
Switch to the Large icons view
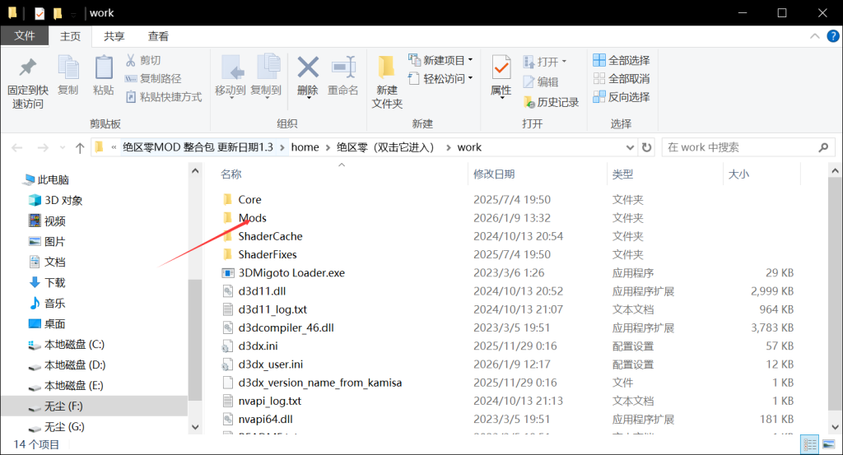[828, 445]
